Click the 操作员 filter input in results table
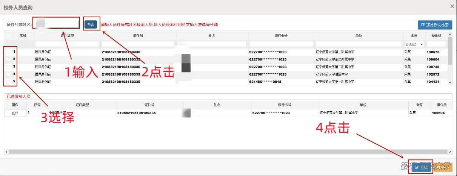The width and height of the screenshot is (457, 176). coord(436,44)
